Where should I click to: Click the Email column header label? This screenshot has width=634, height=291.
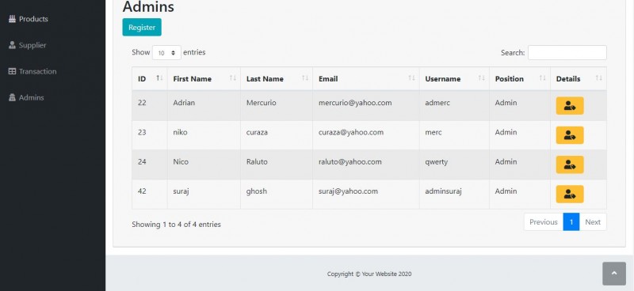click(x=328, y=79)
